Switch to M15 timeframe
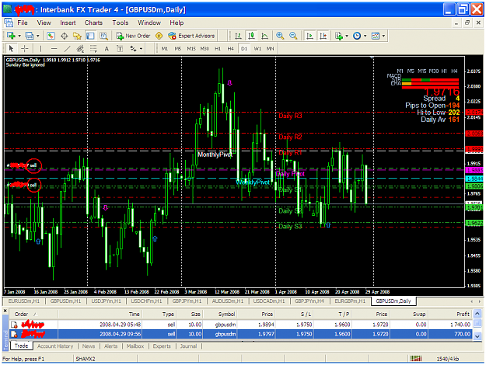Image resolution: width=486 pixels, height=365 pixels. pyautogui.click(x=191, y=49)
